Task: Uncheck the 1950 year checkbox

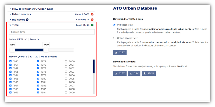Action: coord(10,61)
